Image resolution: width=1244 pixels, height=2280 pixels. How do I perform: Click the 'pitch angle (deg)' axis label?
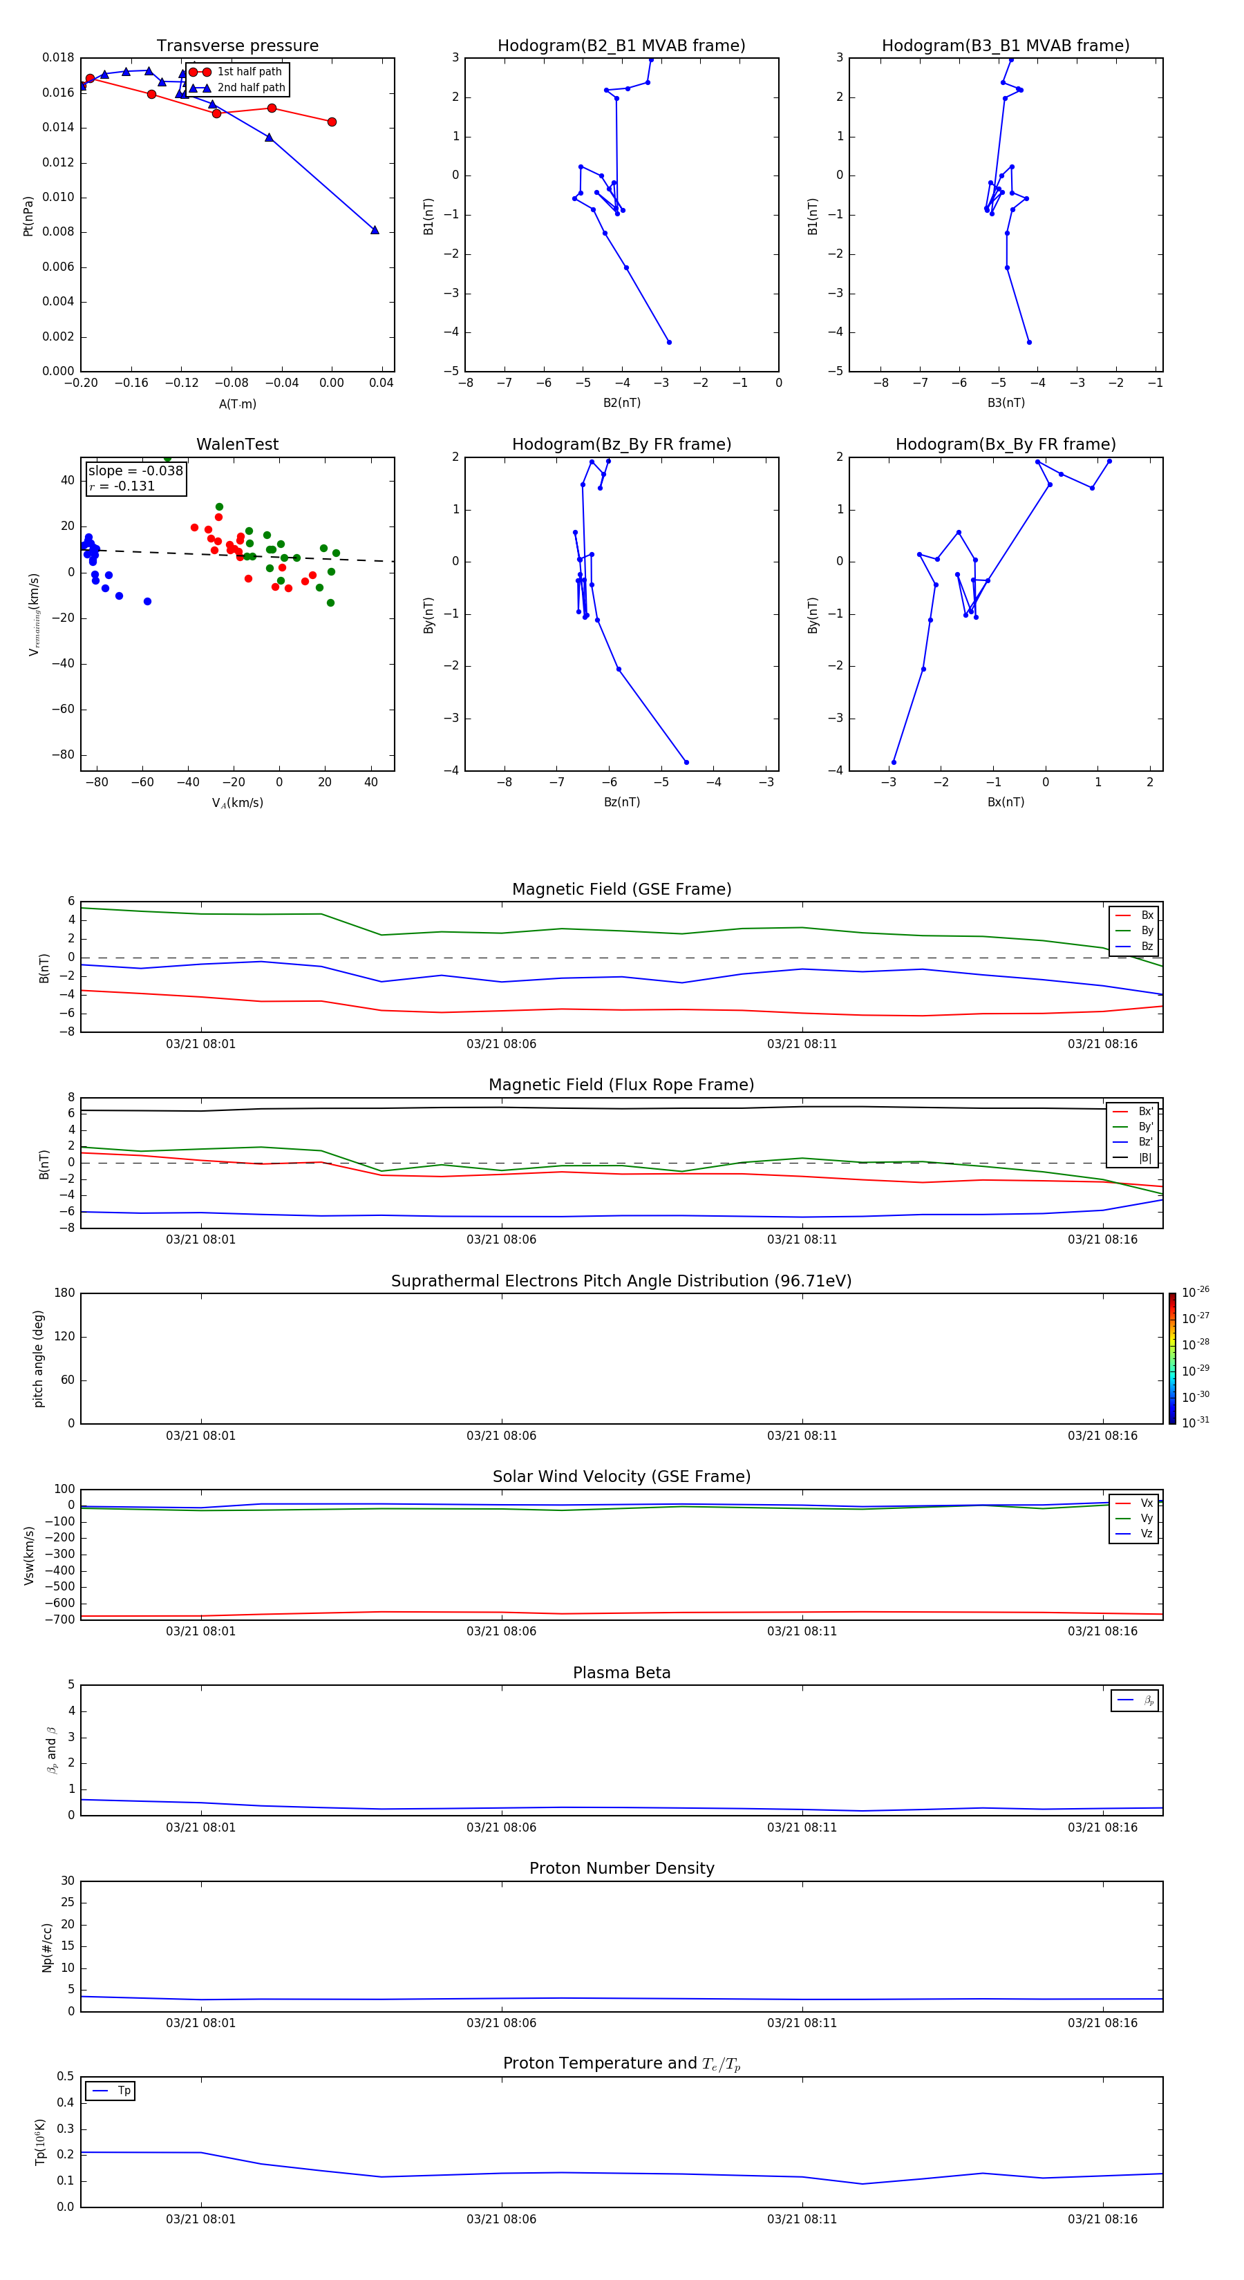38,1358
